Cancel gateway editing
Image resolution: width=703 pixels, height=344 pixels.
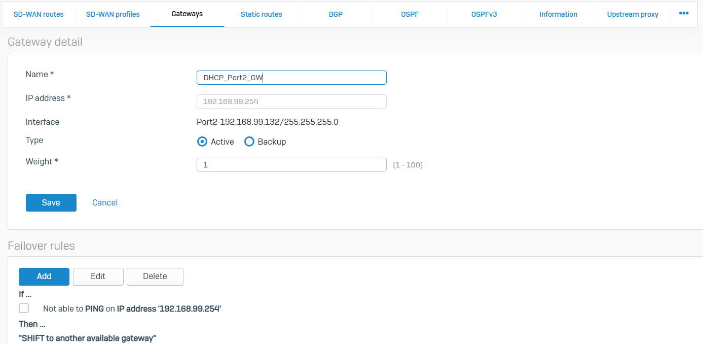tap(105, 202)
